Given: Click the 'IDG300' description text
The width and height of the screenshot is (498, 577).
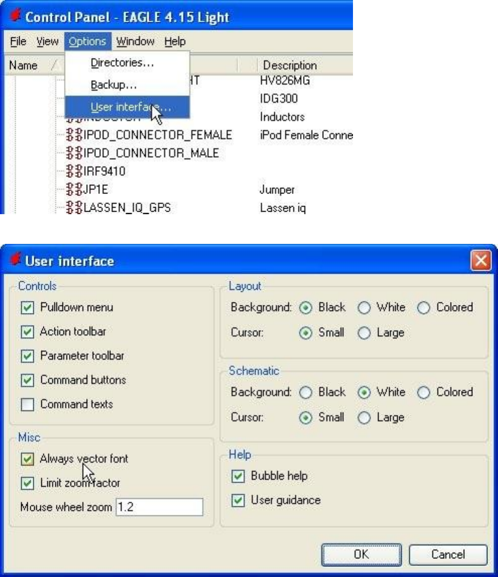Looking at the screenshot, I should pos(279,99).
